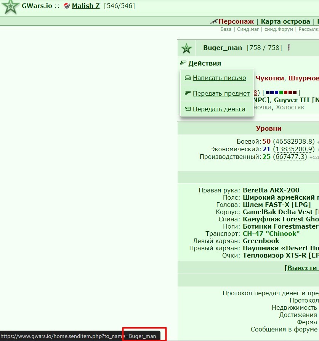Open the Достижения link
The width and height of the screenshot is (319, 341).
pos(298,315)
